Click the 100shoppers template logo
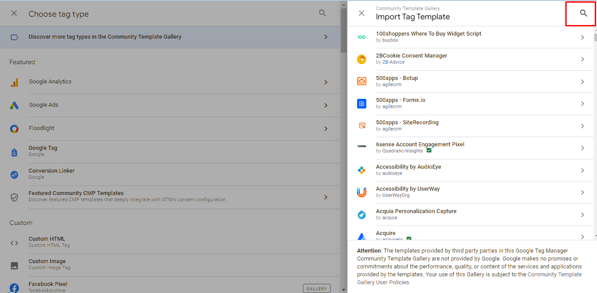This screenshot has height=293, width=597. [361, 37]
